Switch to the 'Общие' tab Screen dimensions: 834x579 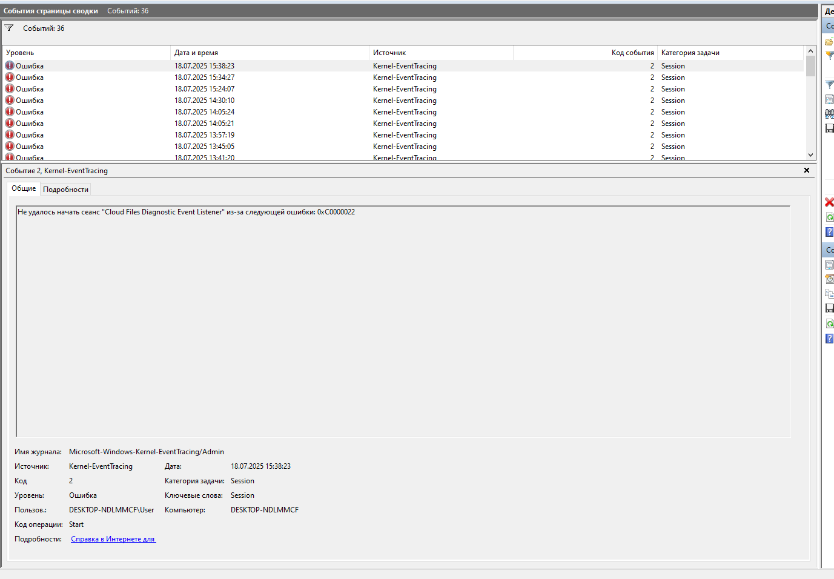click(24, 188)
